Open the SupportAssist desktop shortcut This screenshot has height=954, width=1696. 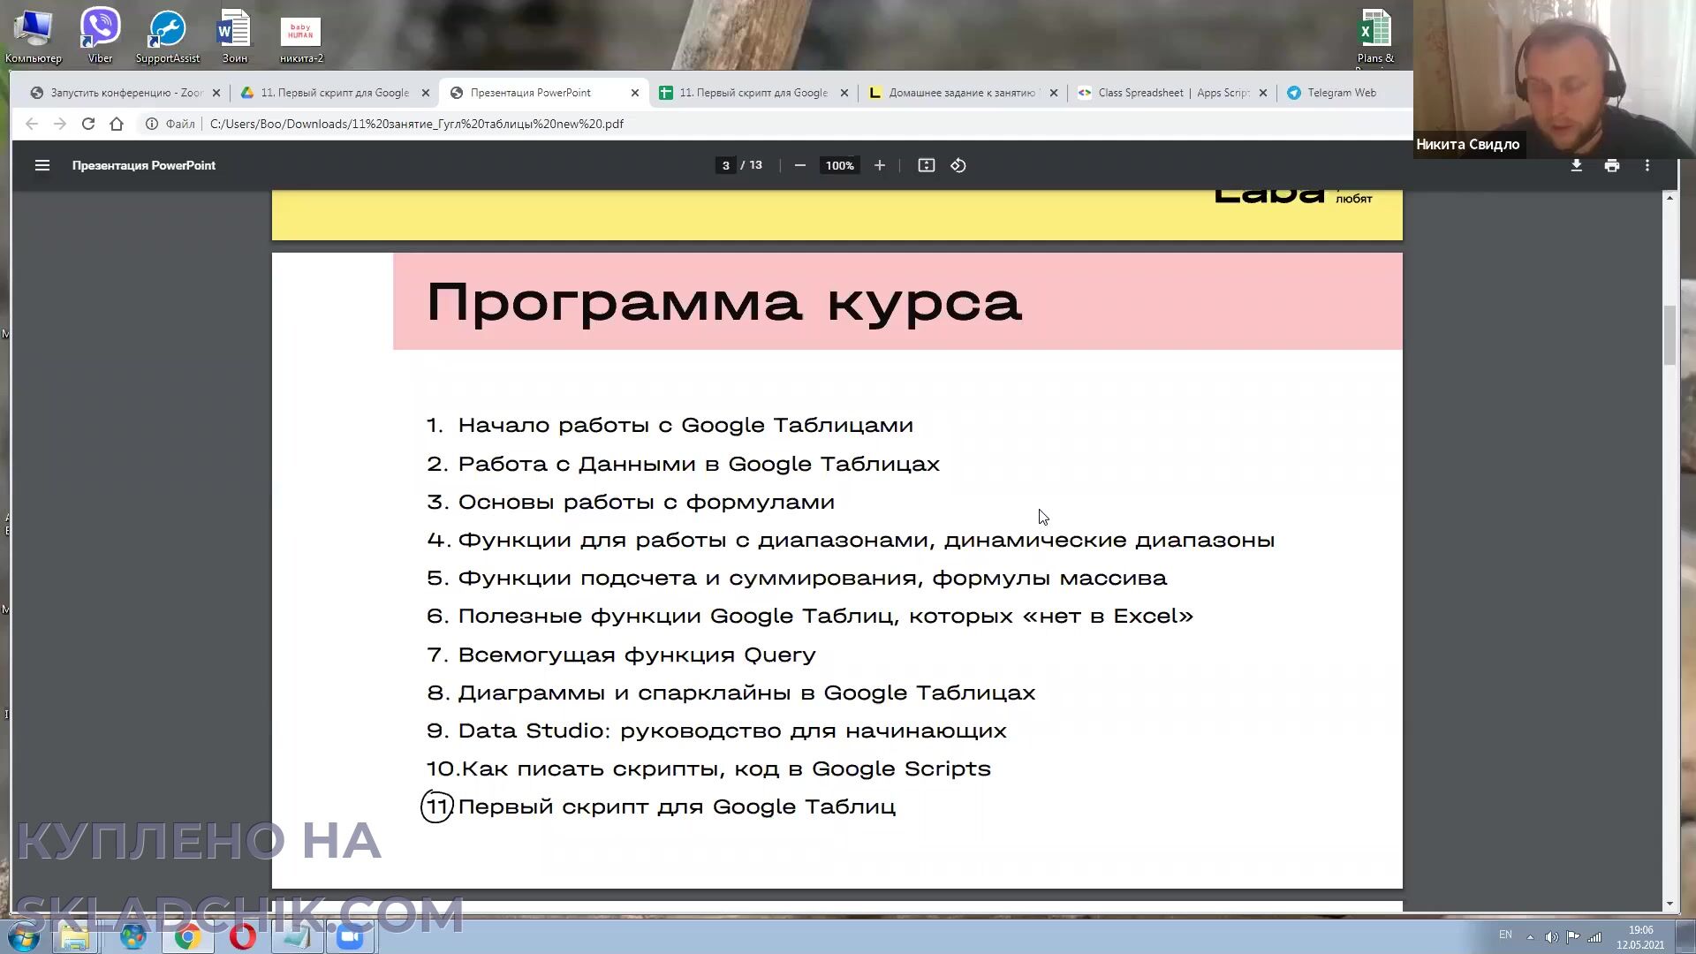click(167, 36)
